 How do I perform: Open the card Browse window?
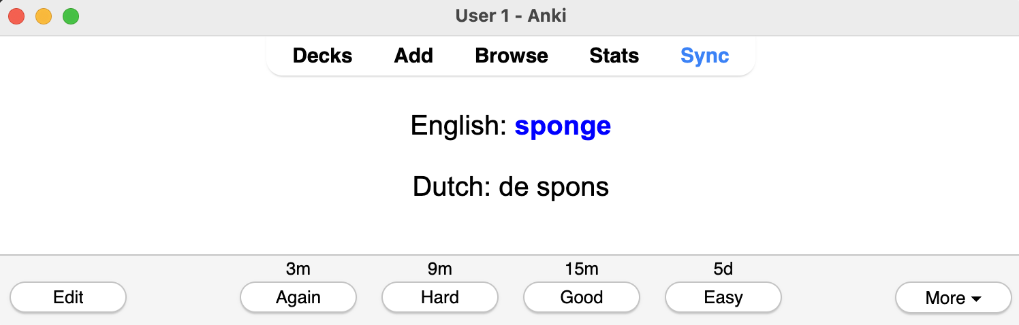pos(512,56)
